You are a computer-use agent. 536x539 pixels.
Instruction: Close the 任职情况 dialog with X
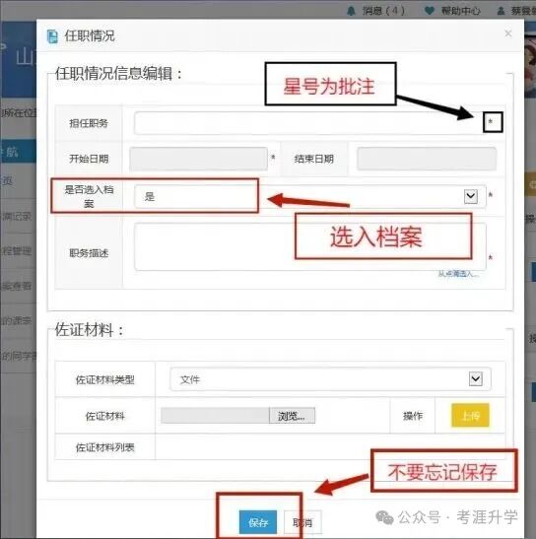(508, 34)
